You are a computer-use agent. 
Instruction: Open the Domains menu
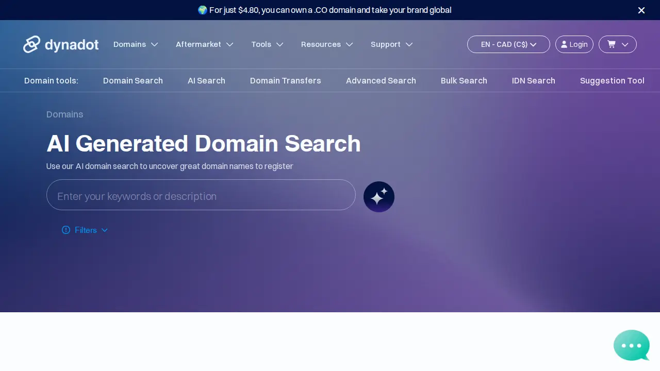click(136, 44)
